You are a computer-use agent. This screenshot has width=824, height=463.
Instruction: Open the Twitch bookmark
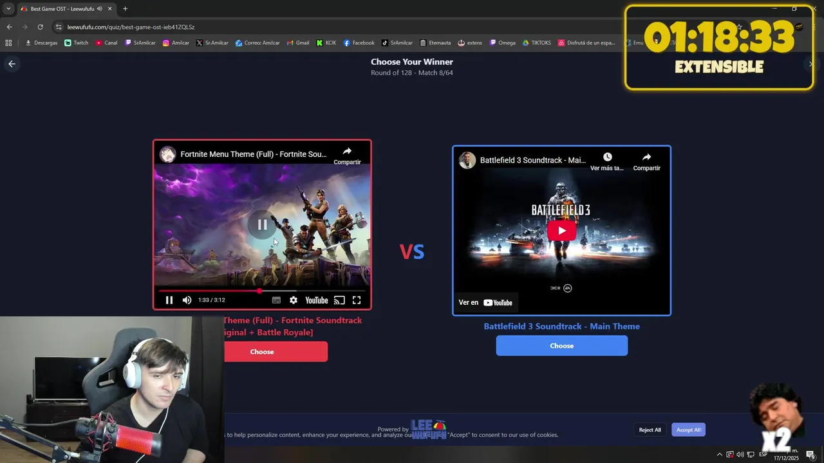(77, 43)
